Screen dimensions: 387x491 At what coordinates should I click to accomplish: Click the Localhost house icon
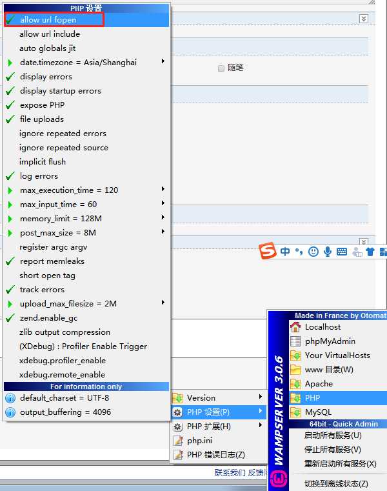click(295, 327)
